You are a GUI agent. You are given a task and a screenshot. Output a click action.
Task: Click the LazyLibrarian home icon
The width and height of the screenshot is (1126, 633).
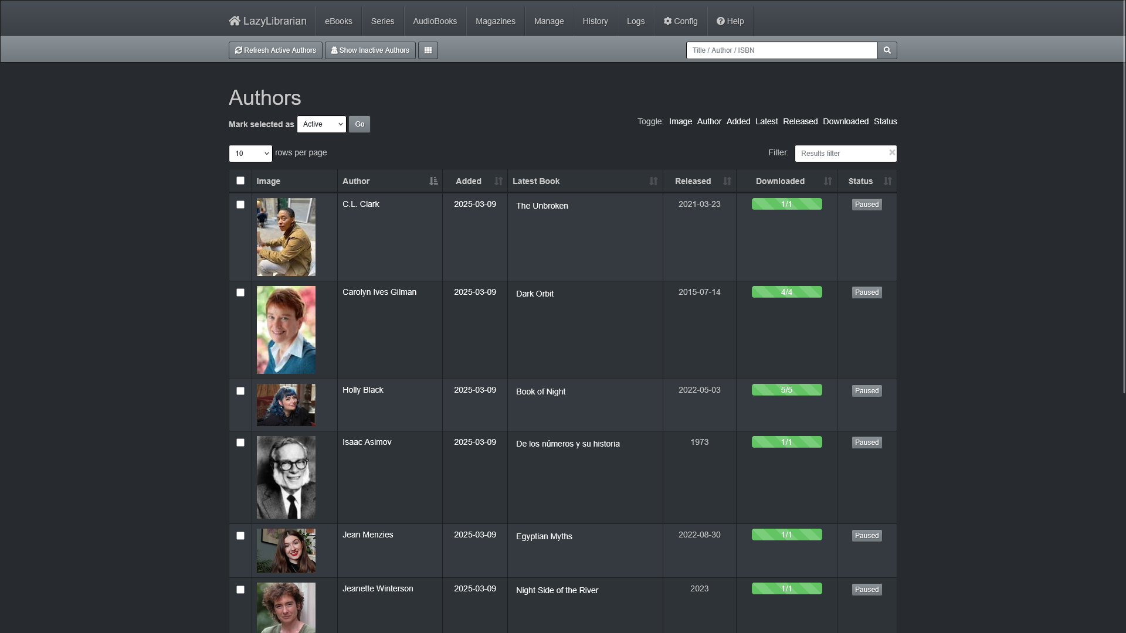click(235, 21)
